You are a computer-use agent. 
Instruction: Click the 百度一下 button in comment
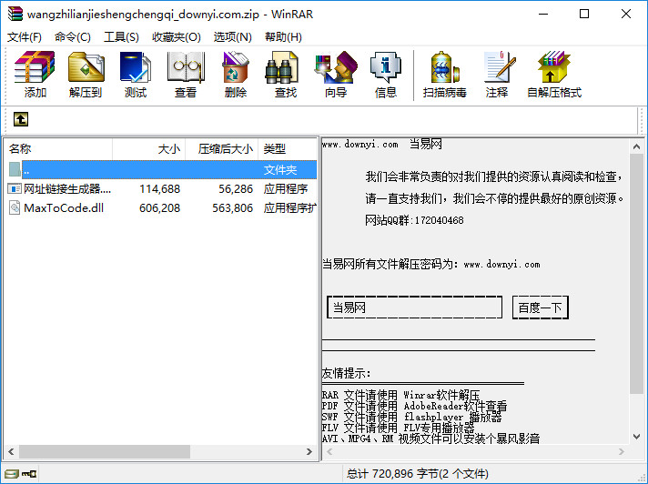(540, 308)
